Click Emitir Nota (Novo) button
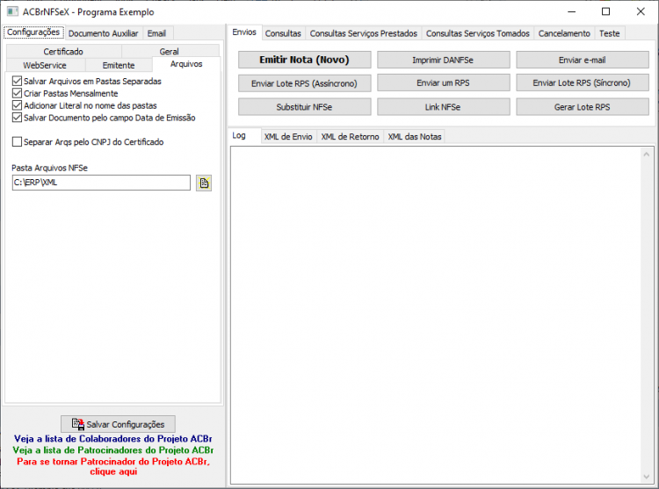 pos(304,60)
